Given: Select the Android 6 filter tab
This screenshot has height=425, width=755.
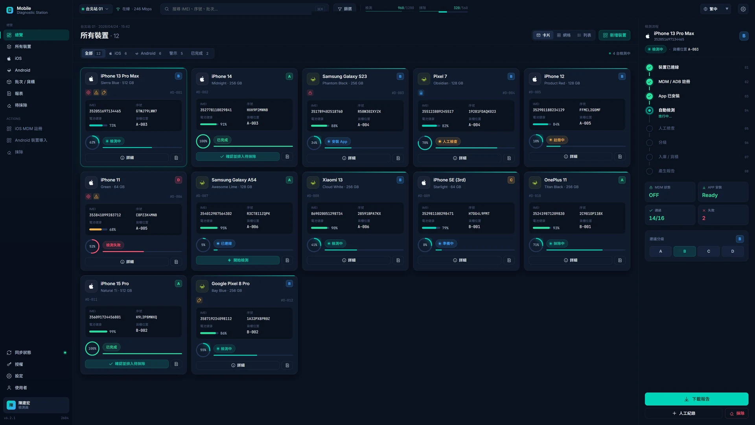Looking at the screenshot, I should [x=148, y=54].
